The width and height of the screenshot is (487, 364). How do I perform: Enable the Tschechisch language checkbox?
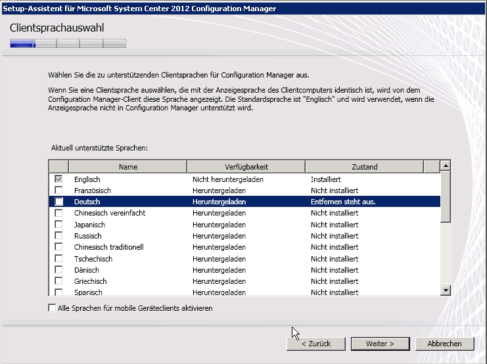coord(59,259)
